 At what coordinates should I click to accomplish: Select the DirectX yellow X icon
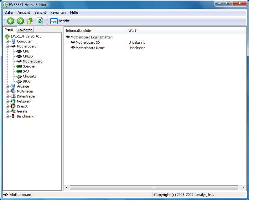pos(13,106)
